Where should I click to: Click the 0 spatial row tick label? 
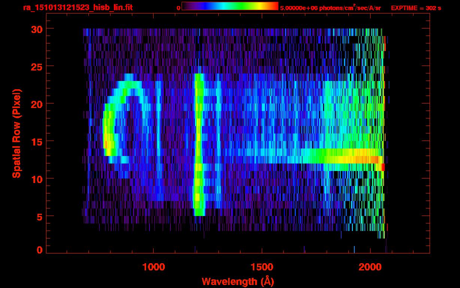click(x=40, y=250)
